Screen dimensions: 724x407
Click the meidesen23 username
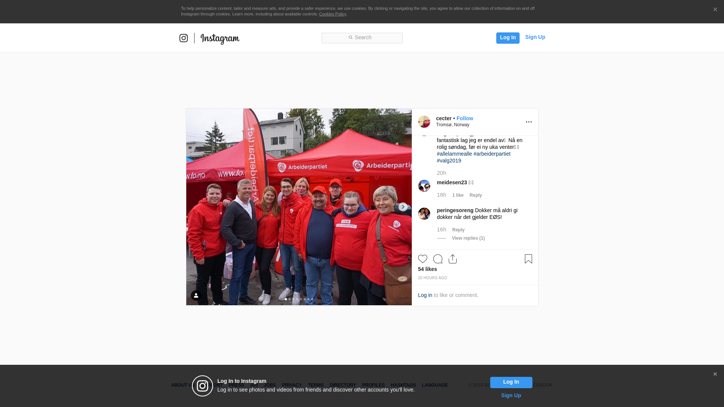[452, 182]
